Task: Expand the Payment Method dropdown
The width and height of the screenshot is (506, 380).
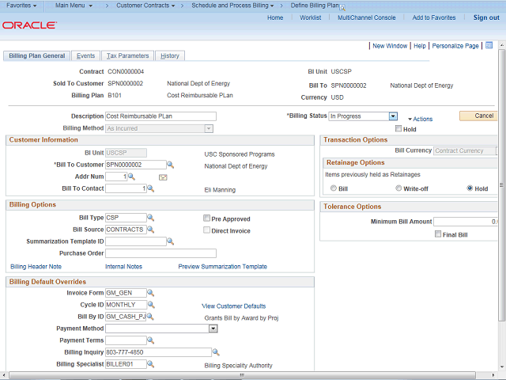Action: pos(213,329)
